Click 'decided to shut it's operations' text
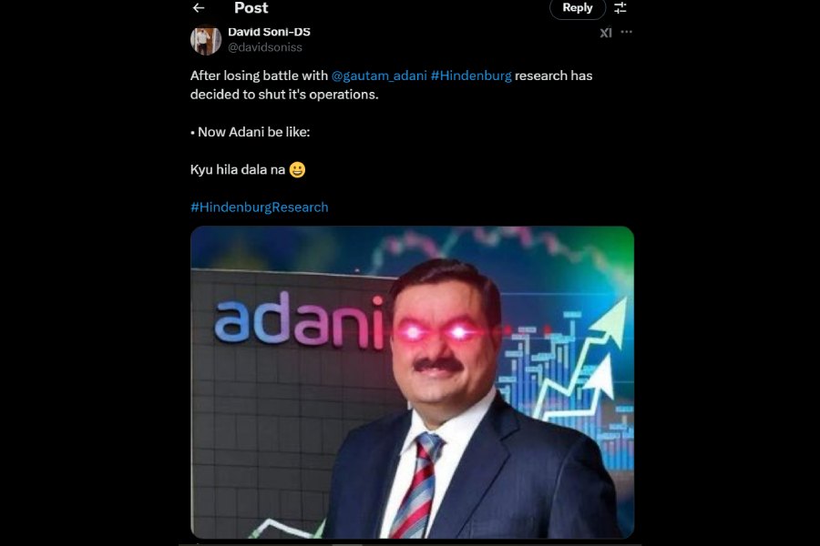820x546 pixels. pyautogui.click(x=284, y=95)
